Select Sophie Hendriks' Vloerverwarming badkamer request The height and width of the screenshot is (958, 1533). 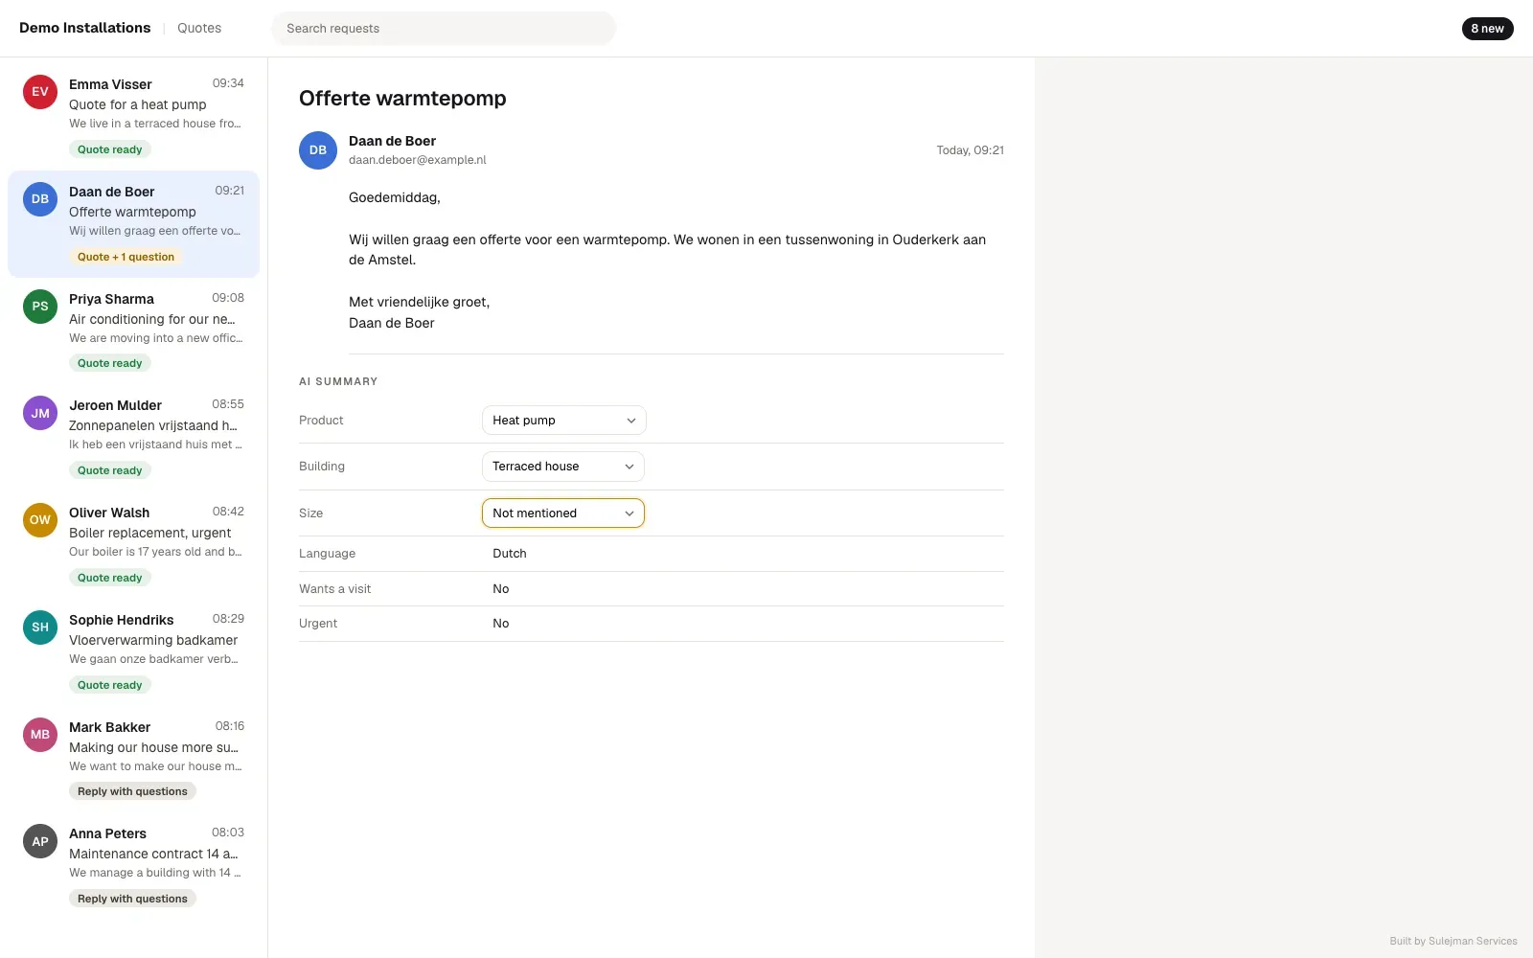(133, 652)
